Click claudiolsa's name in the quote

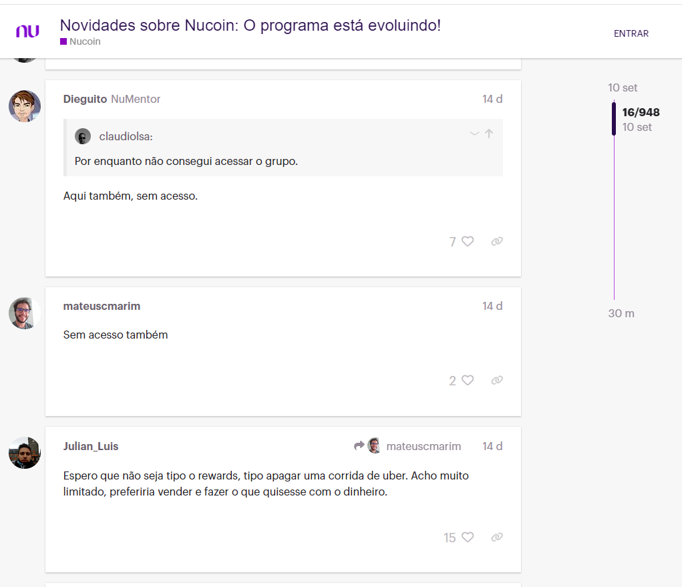tap(126, 136)
